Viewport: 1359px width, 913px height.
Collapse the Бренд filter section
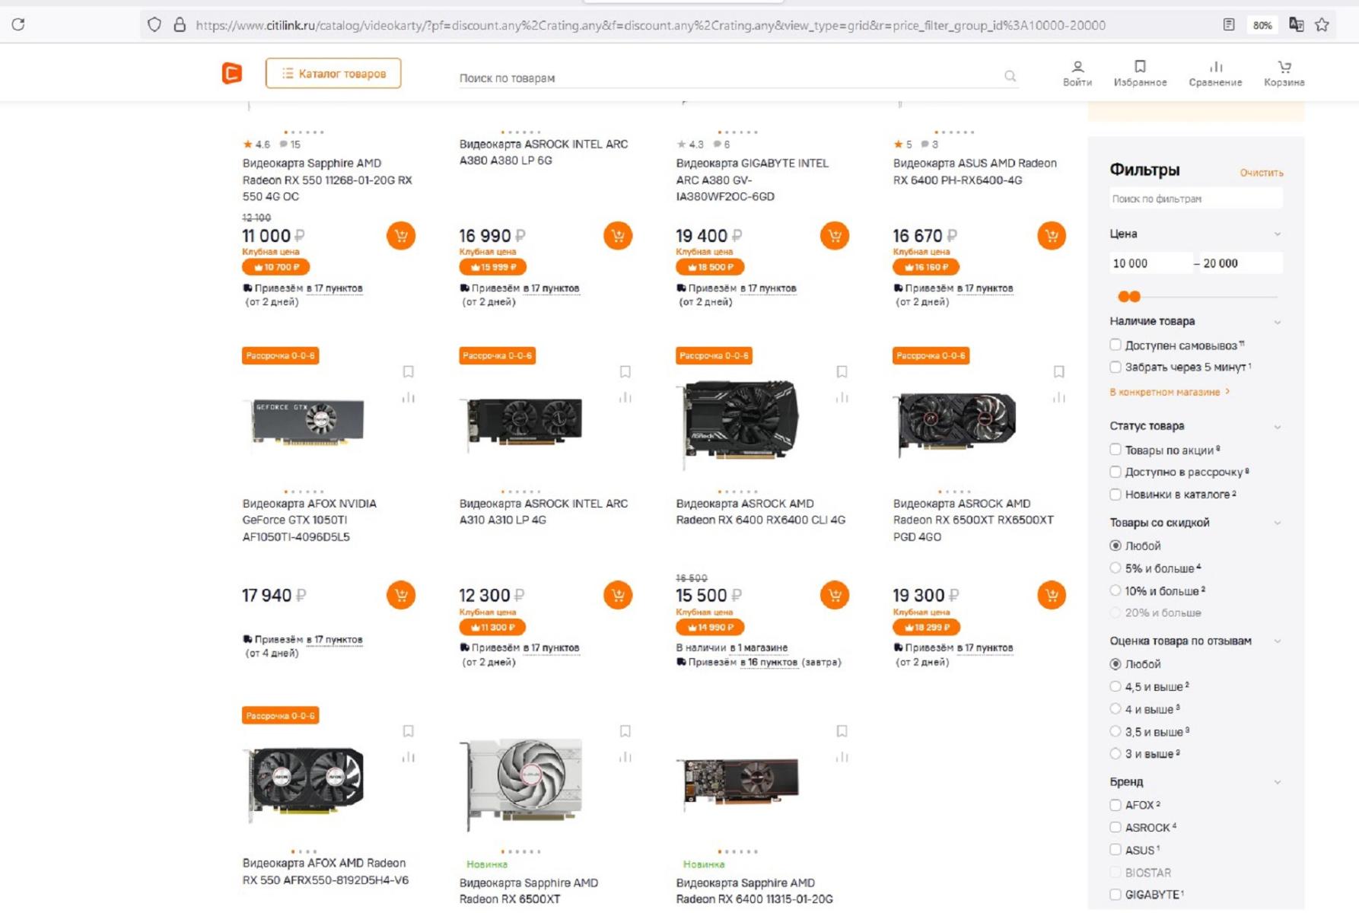click(1277, 782)
